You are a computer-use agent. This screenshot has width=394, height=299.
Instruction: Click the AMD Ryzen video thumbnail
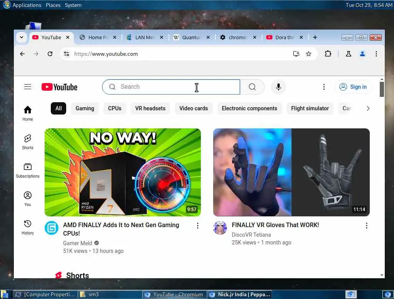123,172
